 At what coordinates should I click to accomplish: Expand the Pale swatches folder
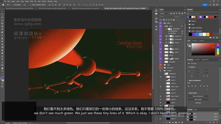click(188, 24)
